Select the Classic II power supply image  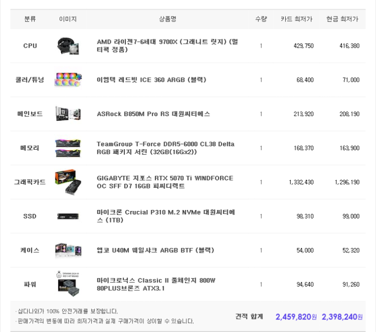pos(68,283)
